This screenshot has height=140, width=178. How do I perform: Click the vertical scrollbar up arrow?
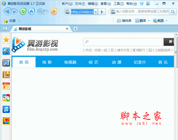tap(176, 35)
